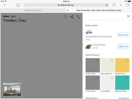This screenshot has height=99, width=132.
Task: Select the Lexicon Half swatch
Action: coord(107,83)
